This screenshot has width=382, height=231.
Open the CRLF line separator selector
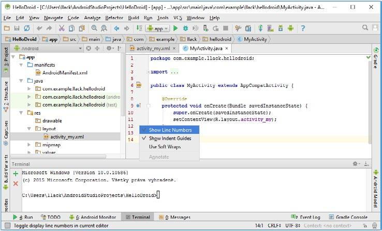(x=274, y=226)
